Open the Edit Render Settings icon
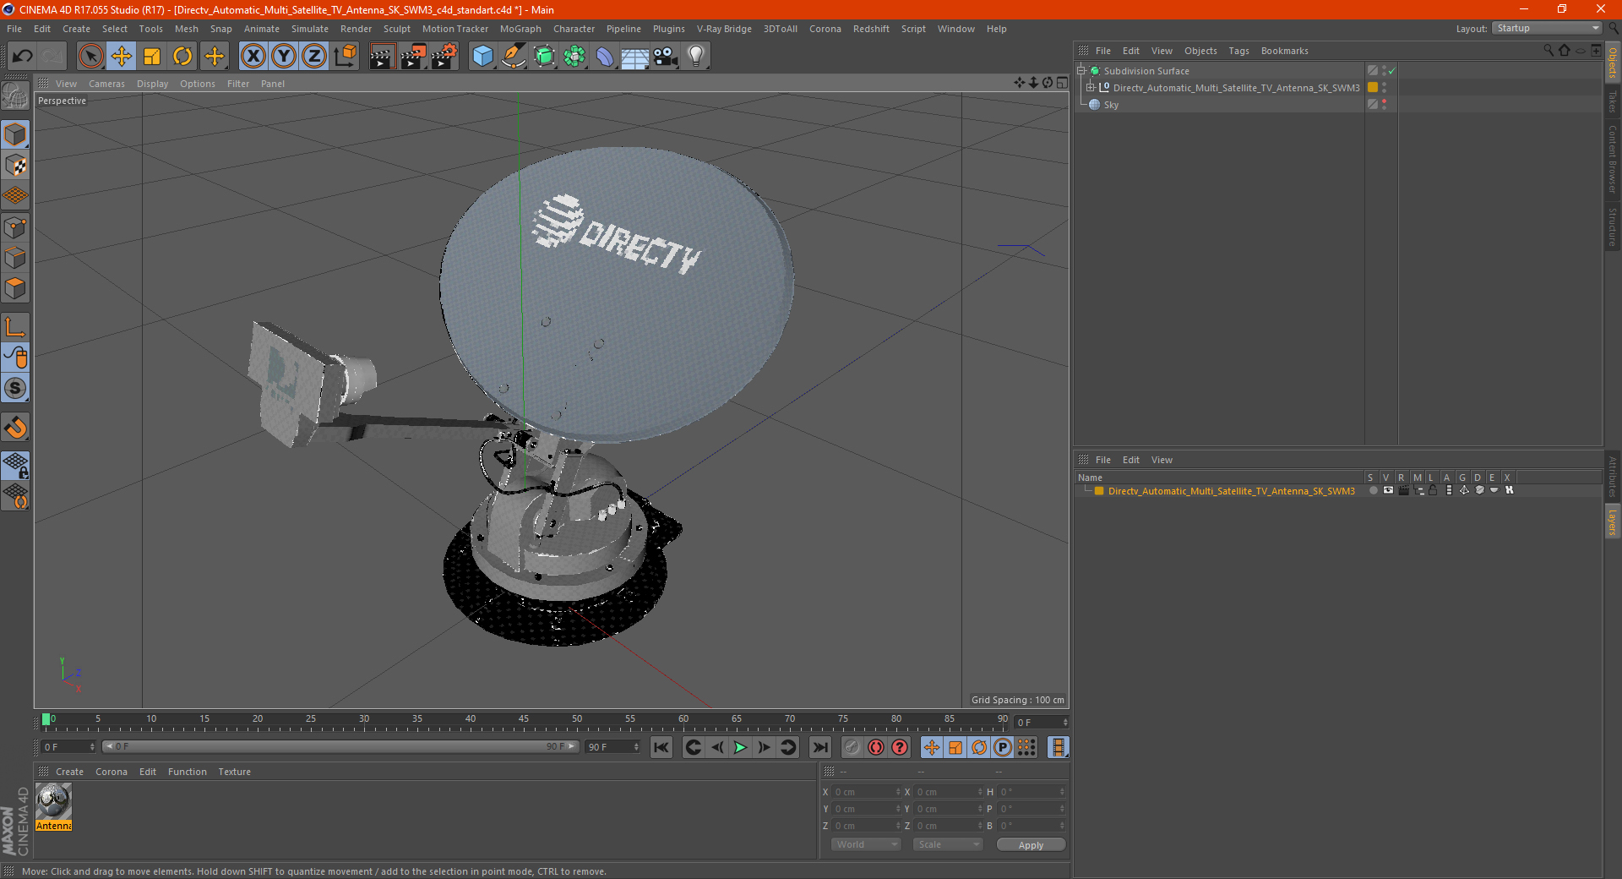 (444, 57)
